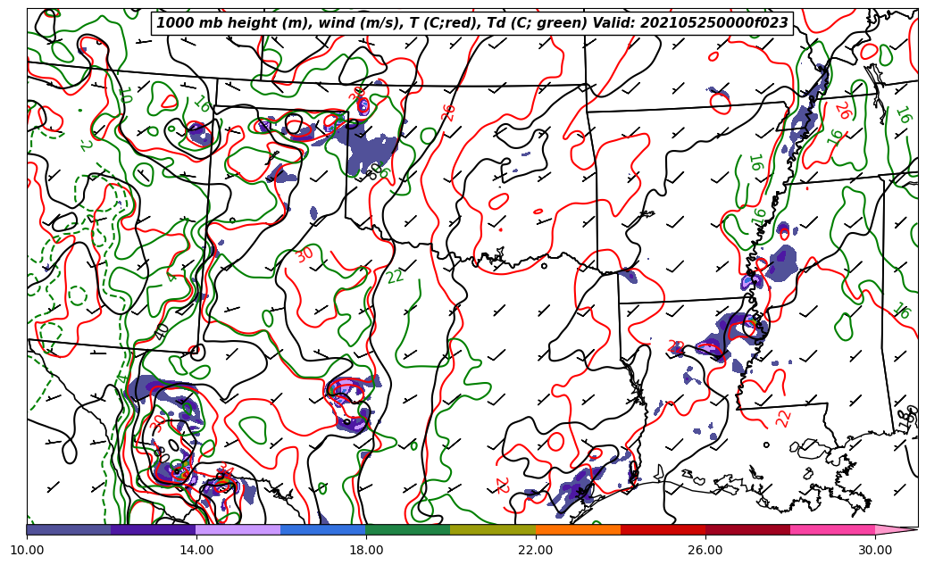Click the olive-yellow colorbar segment
This screenshot has width=926, height=565.
coord(492,529)
